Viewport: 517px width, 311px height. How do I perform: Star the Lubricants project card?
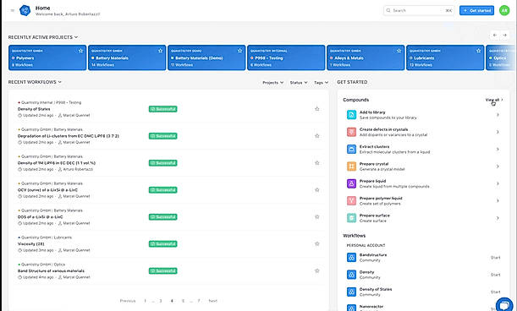[x=478, y=51]
